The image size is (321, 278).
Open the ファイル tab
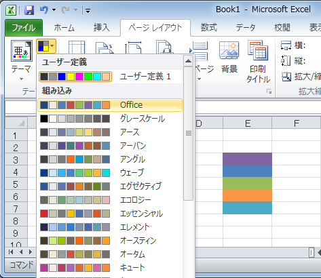click(x=24, y=28)
